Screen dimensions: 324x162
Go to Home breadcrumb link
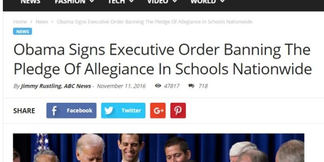coord(20,22)
